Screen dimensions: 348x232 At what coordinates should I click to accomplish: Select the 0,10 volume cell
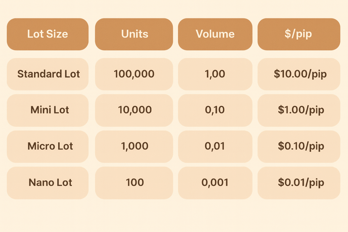(x=215, y=110)
